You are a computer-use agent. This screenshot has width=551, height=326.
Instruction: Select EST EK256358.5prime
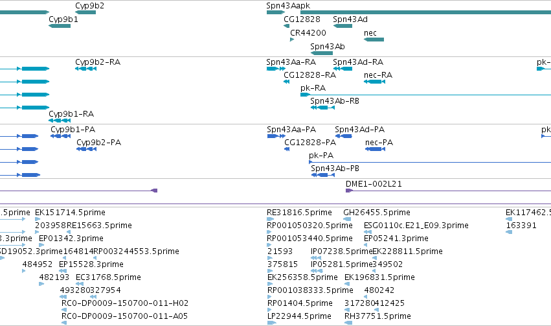click(302, 277)
